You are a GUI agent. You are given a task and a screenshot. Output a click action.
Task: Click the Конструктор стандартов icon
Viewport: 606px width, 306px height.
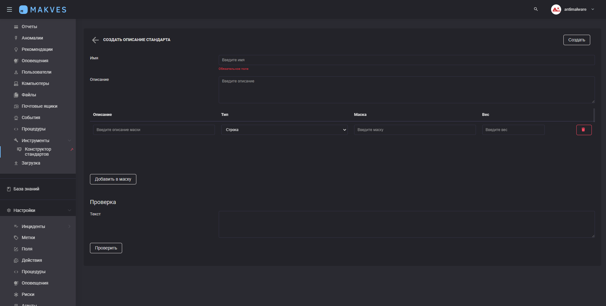[x=19, y=149]
